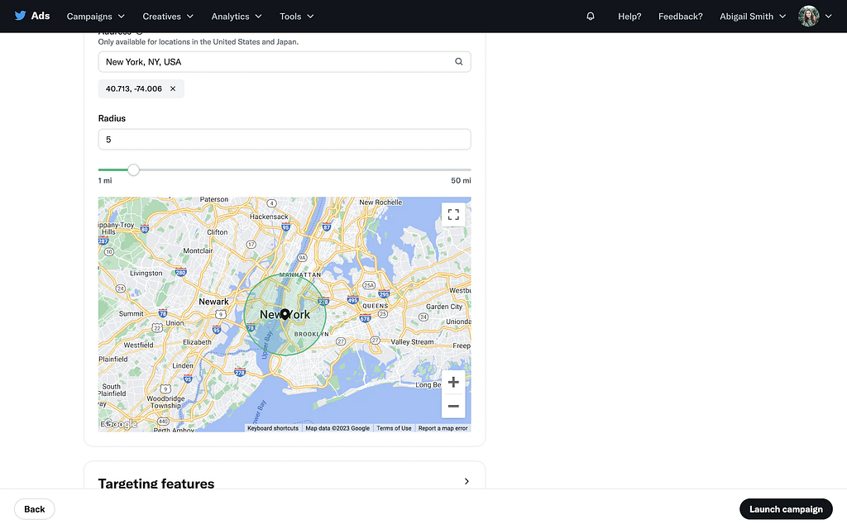The width and height of the screenshot is (847, 529).
Task: Click the Montclair label on the map
Action: coord(198,251)
